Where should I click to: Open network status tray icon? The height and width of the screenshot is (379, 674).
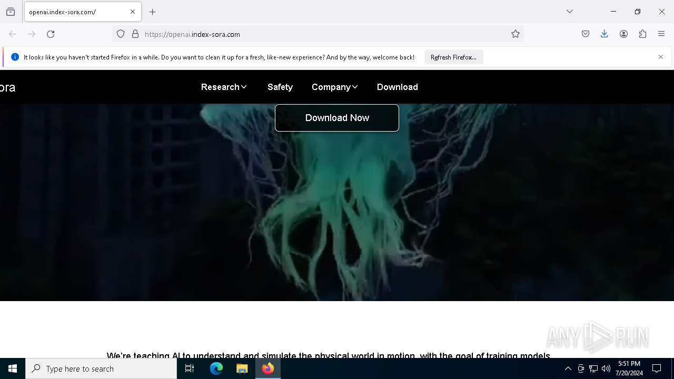click(x=593, y=369)
